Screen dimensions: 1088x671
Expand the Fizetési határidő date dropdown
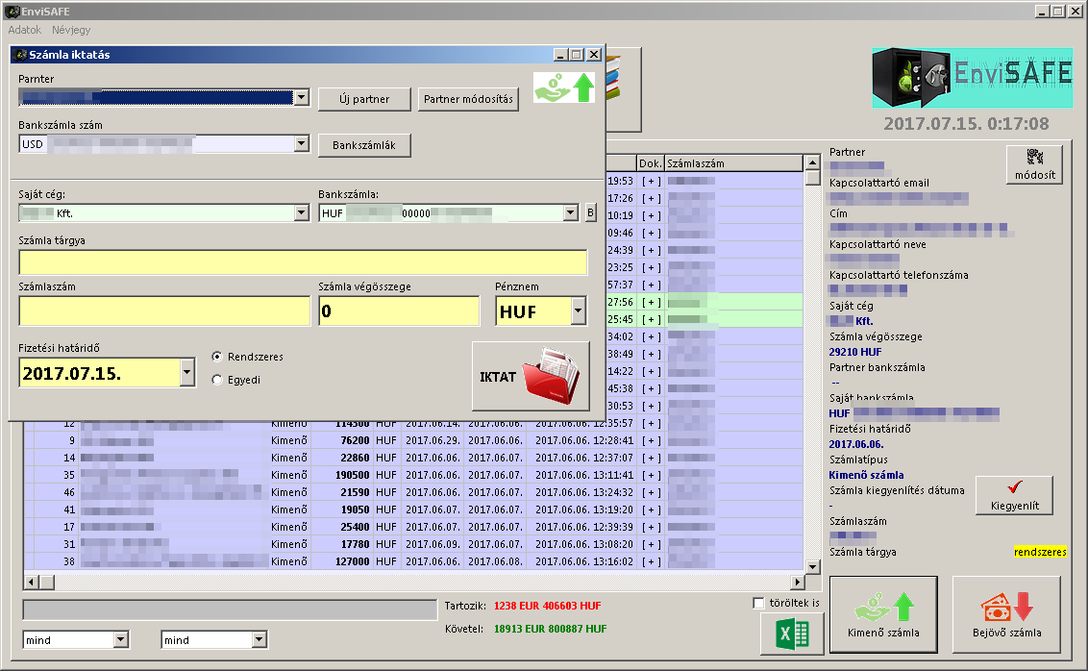coord(187,373)
